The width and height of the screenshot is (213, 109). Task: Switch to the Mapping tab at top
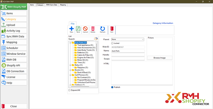point(63,5)
